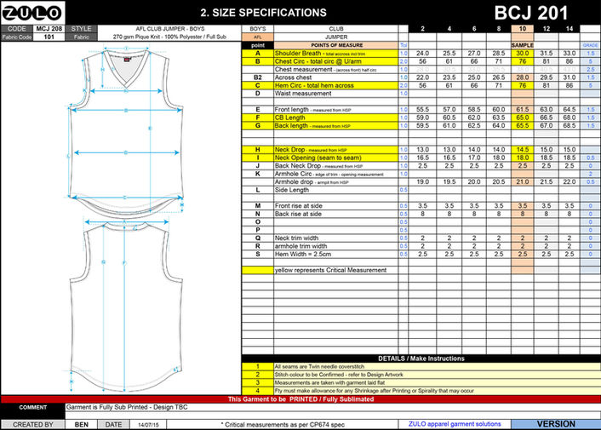The image size is (601, 430).
Task: Click the Shrinkage allowance instruction row 4
Action: point(437,391)
